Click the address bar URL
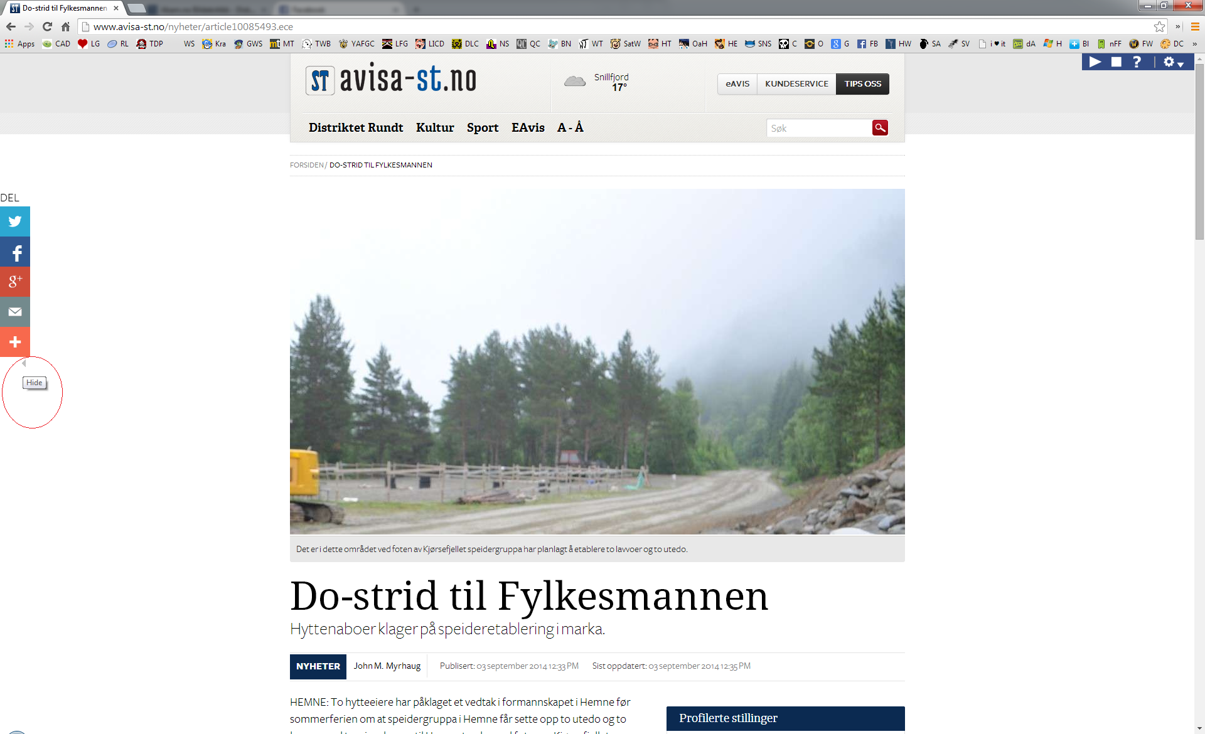Viewport: 1205px width, 734px height. coord(193,26)
